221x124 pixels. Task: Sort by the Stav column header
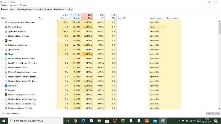pos(48,17)
